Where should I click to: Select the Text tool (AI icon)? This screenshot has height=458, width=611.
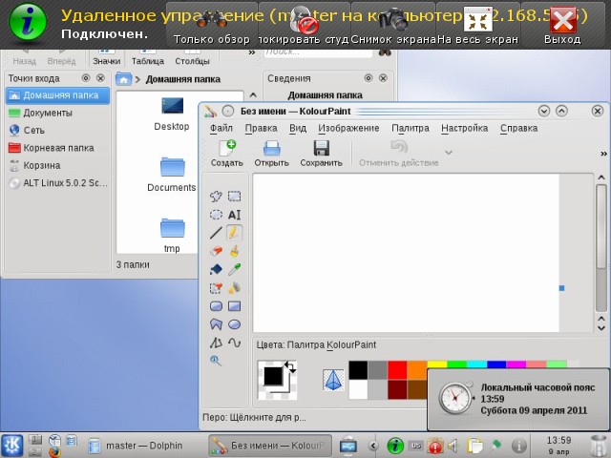click(x=234, y=215)
